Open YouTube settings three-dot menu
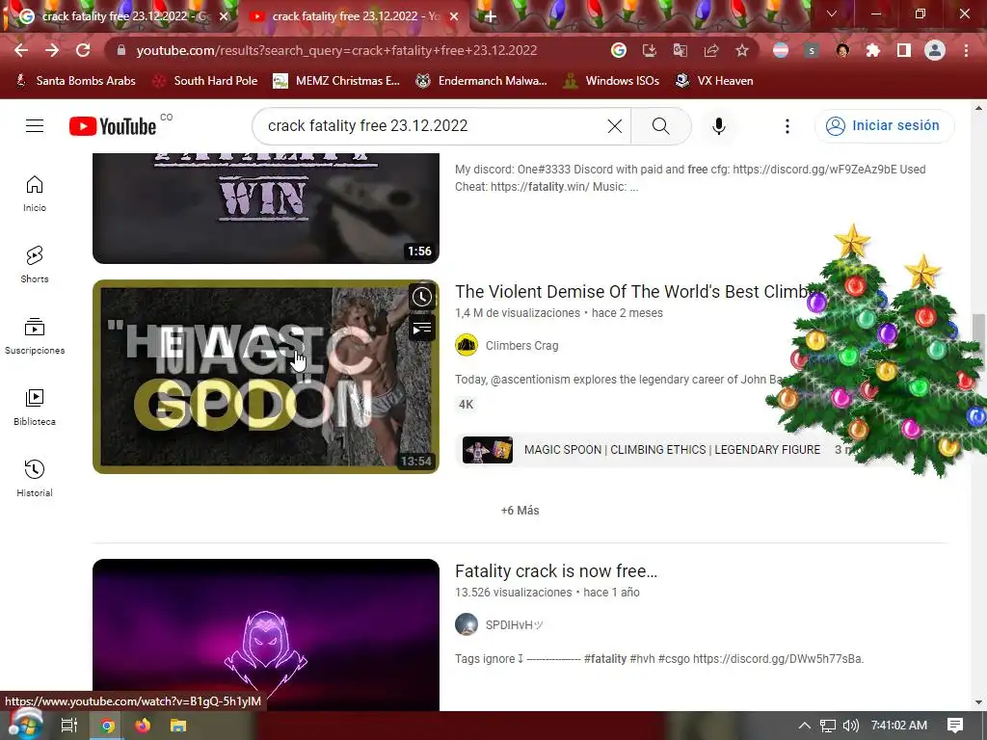The height and width of the screenshot is (740, 987). [787, 126]
